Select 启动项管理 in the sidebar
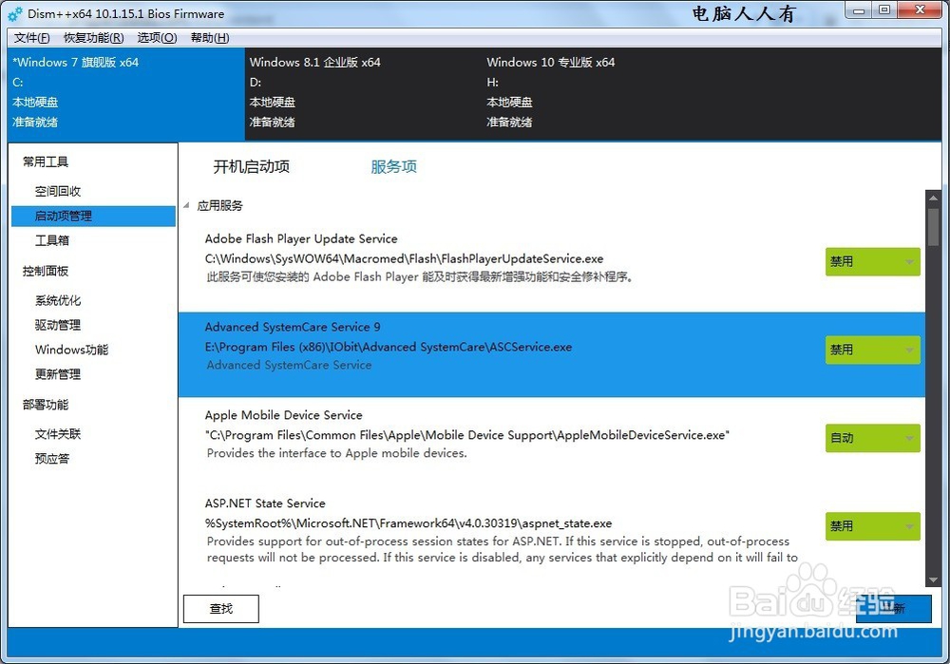 [93, 216]
